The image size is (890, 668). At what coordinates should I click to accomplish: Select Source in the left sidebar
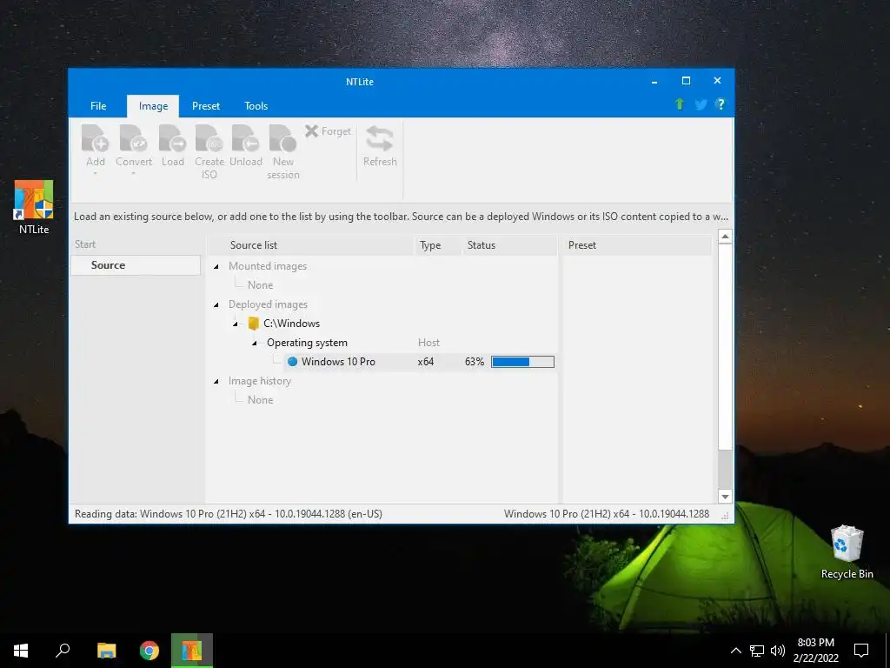136,265
